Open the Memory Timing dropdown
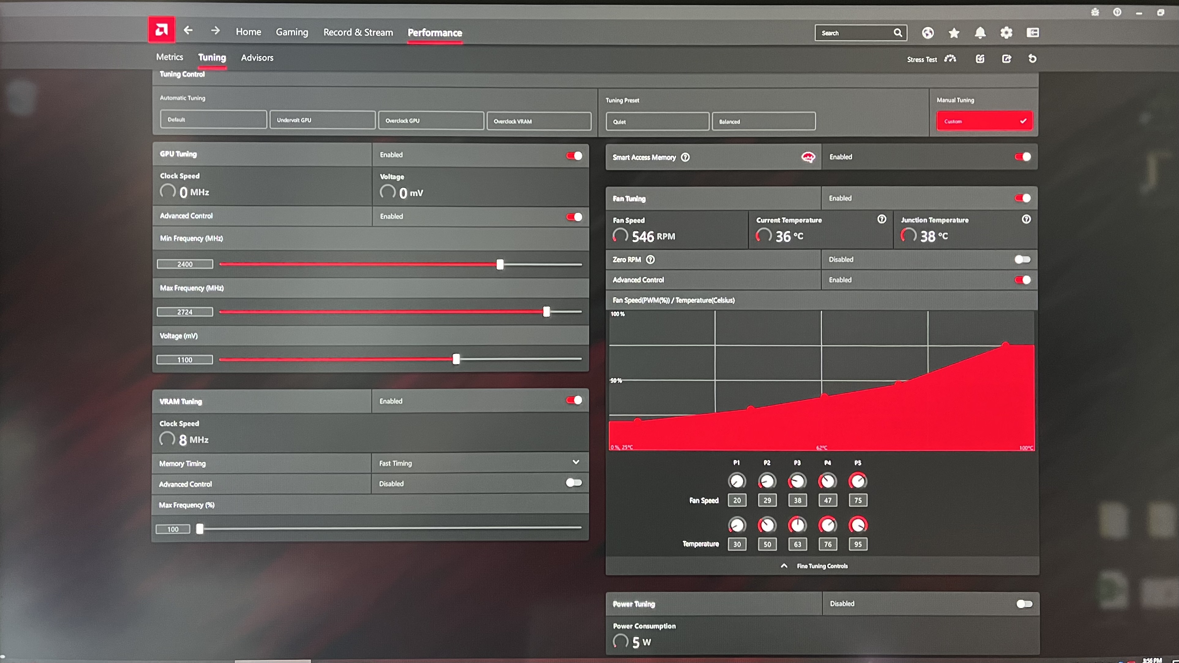The image size is (1179, 663). coord(575,462)
